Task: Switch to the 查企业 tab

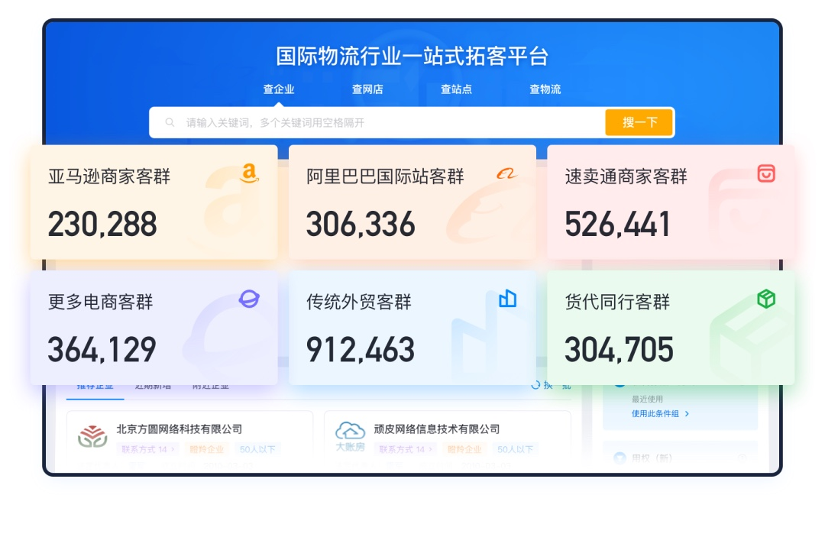Action: [x=279, y=89]
